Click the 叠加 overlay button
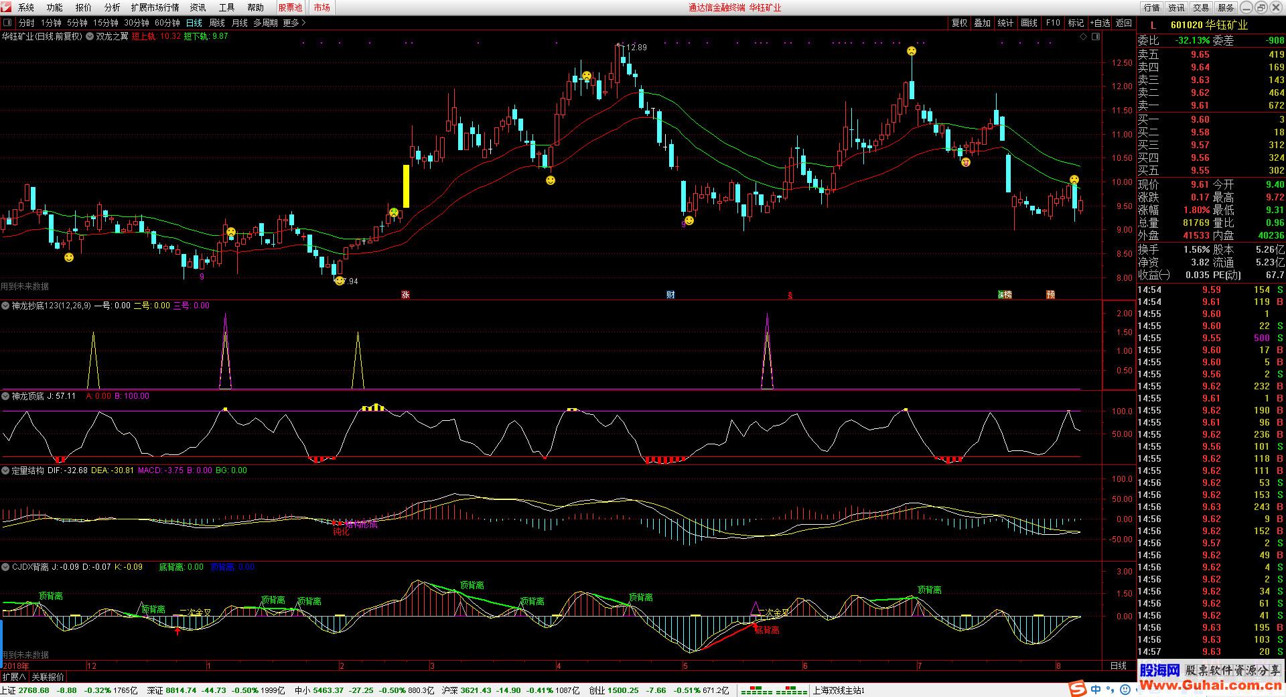The height and width of the screenshot is (697, 1286). 983,23
